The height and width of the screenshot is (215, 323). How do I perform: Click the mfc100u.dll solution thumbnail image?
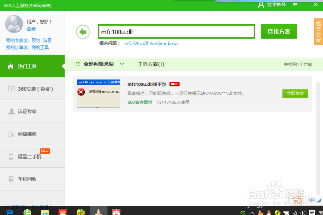[x=98, y=93]
